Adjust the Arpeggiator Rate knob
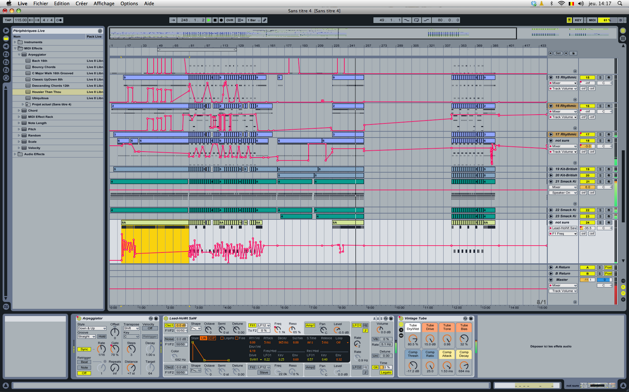The width and height of the screenshot is (629, 392). pyautogui.click(x=101, y=349)
